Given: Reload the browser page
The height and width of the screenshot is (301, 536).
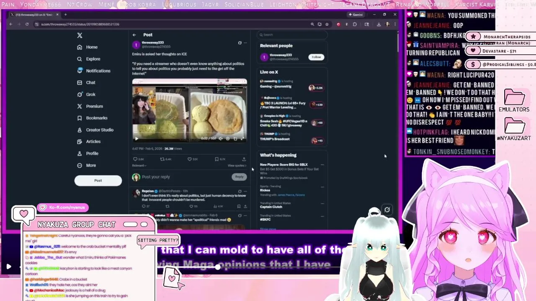Looking at the screenshot, I should pos(27,24).
